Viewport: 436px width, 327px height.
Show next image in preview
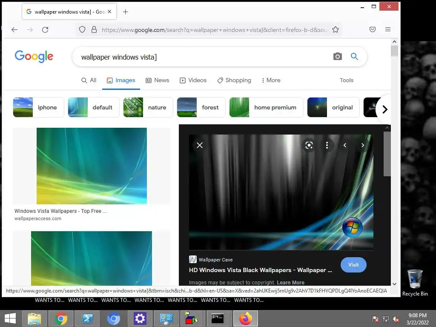tap(363, 145)
